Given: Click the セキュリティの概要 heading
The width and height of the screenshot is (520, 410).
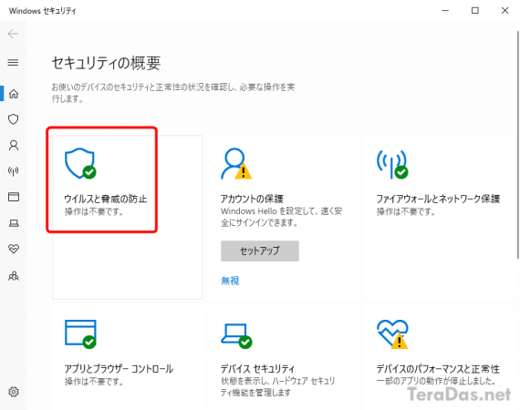Looking at the screenshot, I should point(106,63).
